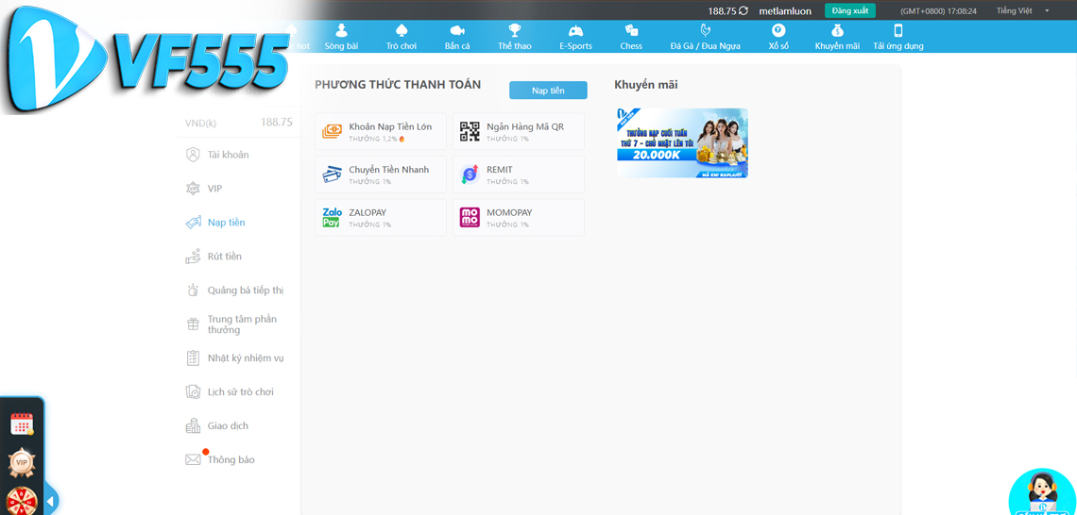Click the VND(k) 188.75 balance row
Viewport: 1077px width, 515px height.
238,123
